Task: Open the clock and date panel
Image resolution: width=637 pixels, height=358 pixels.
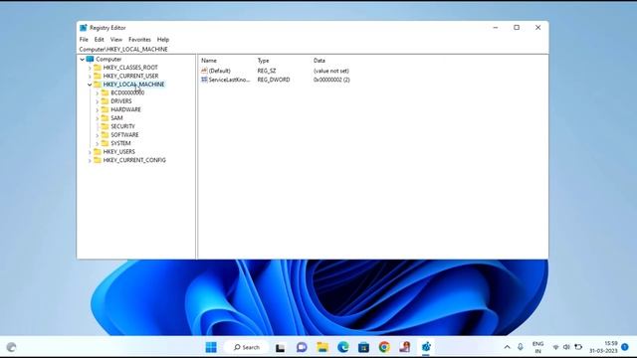Action: click(603, 347)
